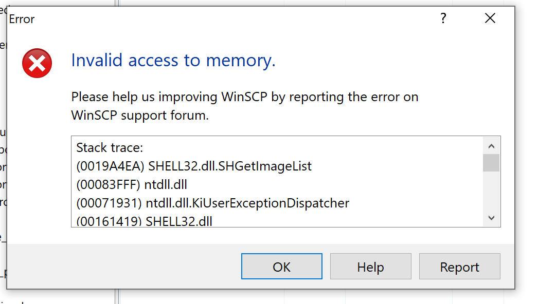Click the Error dialog title text
538x304 pixels.
click(x=22, y=20)
